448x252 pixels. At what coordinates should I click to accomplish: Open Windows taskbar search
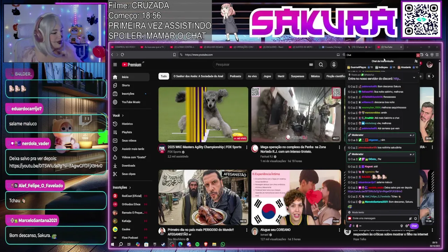coord(121,245)
